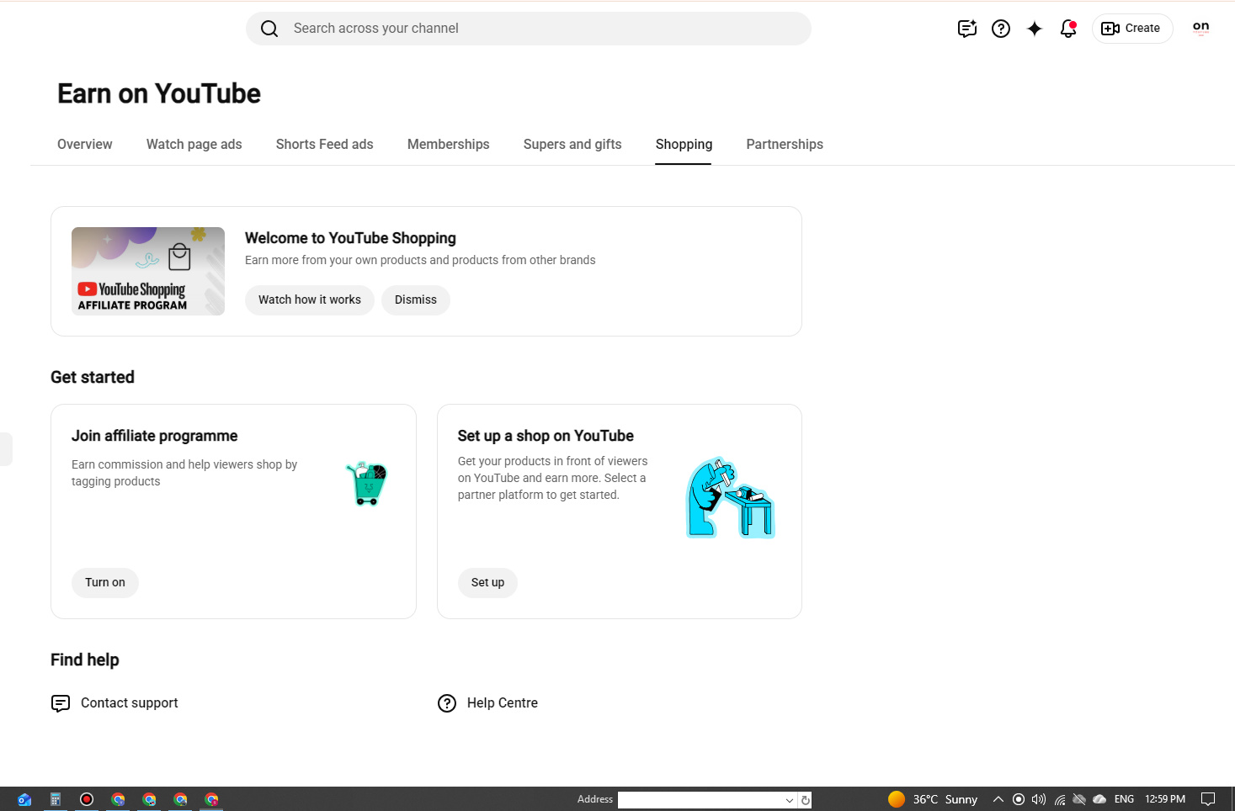Open the YouTube Shopping Affiliate Program thumbnail
Image resolution: width=1235 pixels, height=811 pixels.
click(x=148, y=271)
